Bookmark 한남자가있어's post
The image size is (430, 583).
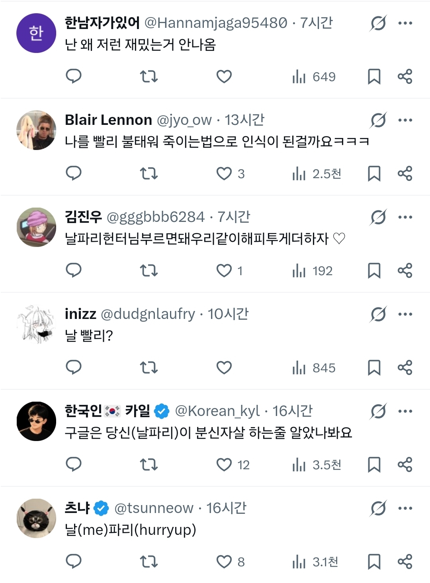coord(374,76)
